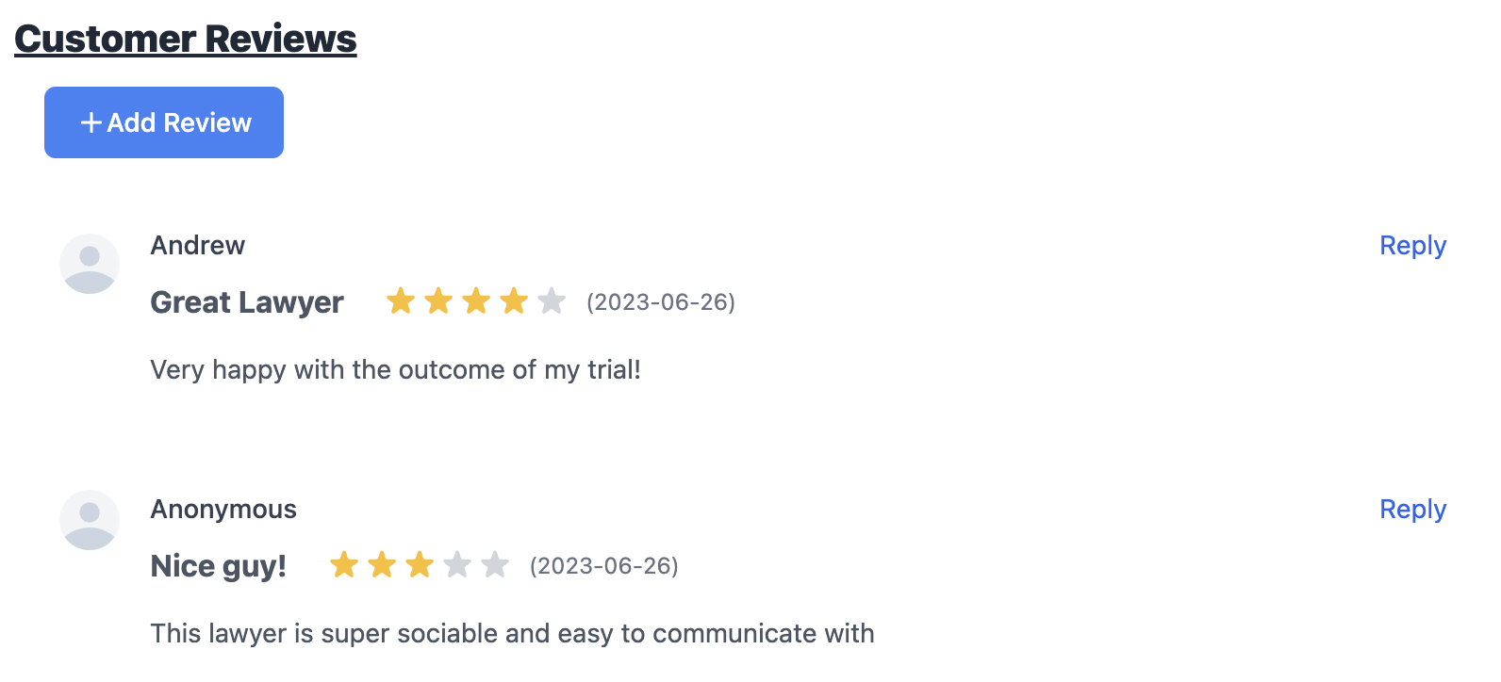Click the Add Review button
Screen dimensions: 1501x682
(x=164, y=122)
